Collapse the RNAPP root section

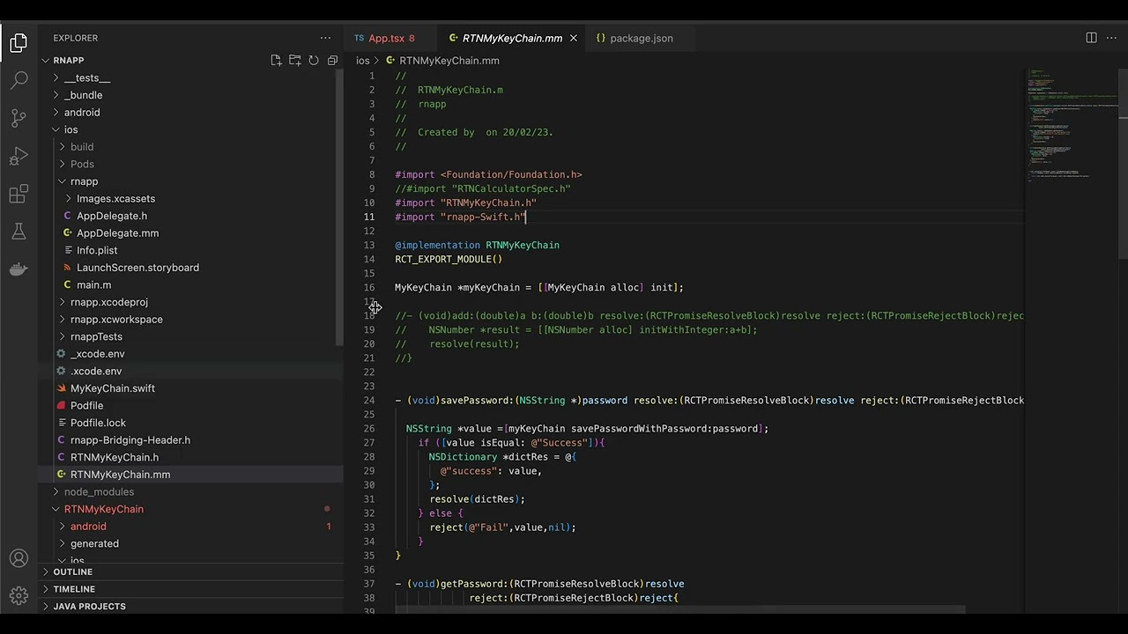69,60
